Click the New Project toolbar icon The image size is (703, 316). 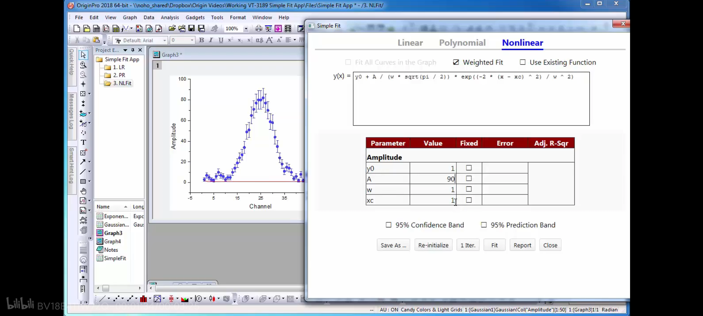[77, 28]
